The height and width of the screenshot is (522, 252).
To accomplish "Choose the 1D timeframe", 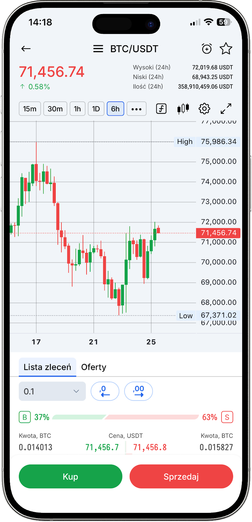I will pyautogui.click(x=96, y=109).
